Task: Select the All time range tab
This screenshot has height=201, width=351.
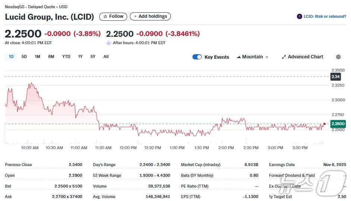Action: [106, 56]
